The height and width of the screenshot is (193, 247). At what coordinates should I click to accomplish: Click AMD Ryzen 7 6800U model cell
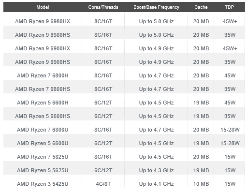43,130
